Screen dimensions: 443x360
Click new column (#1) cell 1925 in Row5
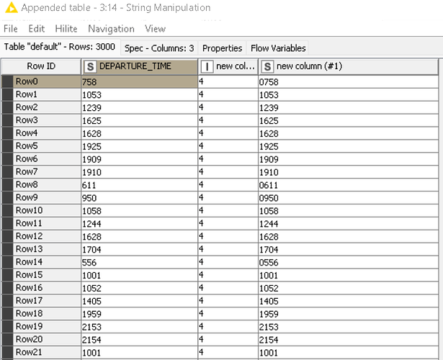click(x=348, y=146)
